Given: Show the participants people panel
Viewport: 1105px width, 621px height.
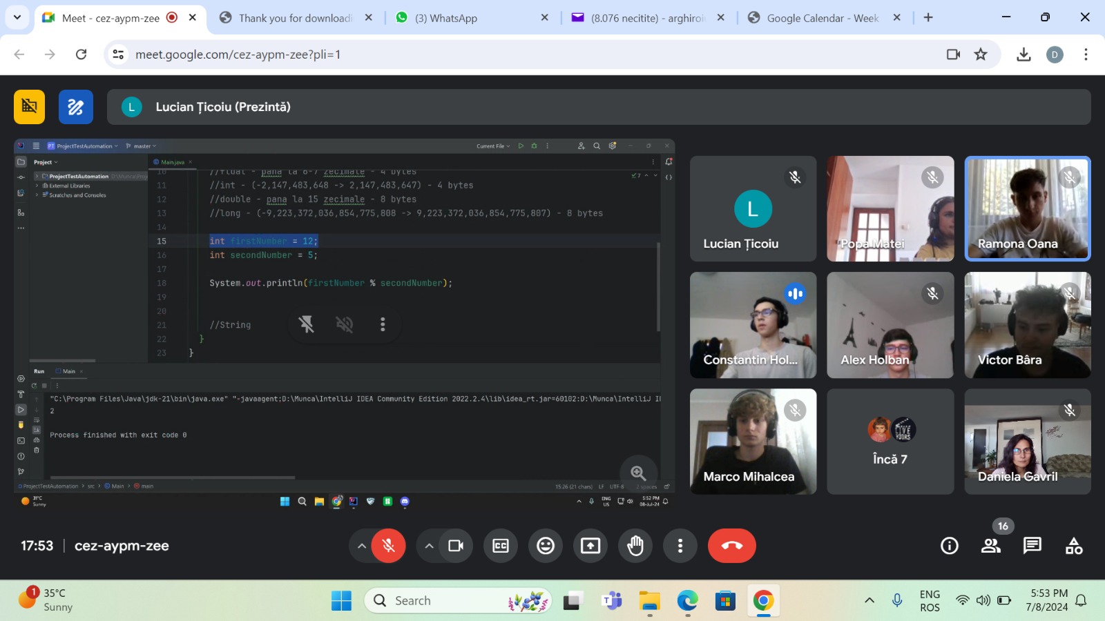Looking at the screenshot, I should [991, 546].
